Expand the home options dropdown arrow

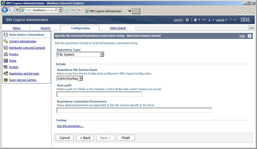(199, 20)
